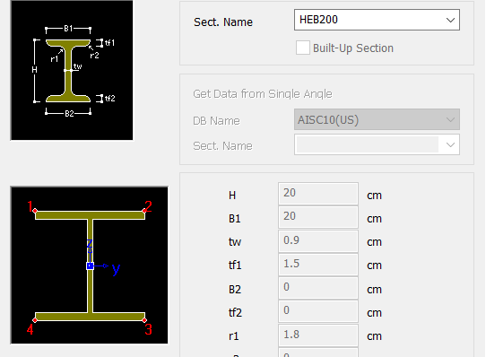This screenshot has height=357, width=486.
Task: Select the tf1 flange thickness field
Action: (x=318, y=265)
